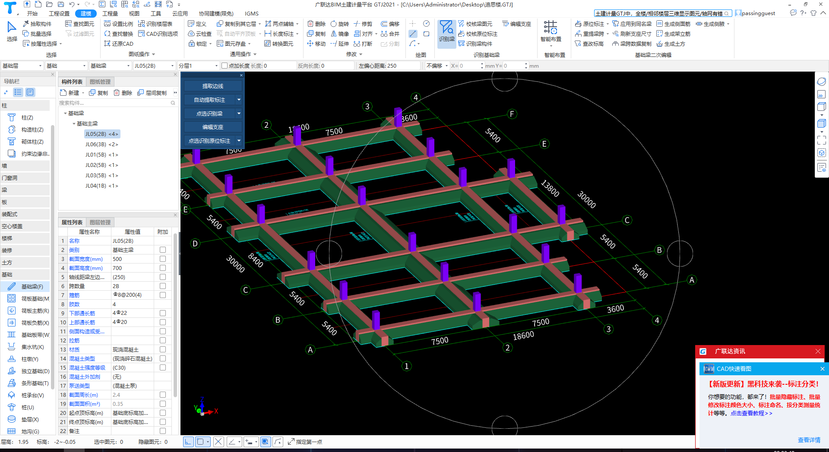
Task: Select the 镜像 mirror tool
Action: (340, 34)
